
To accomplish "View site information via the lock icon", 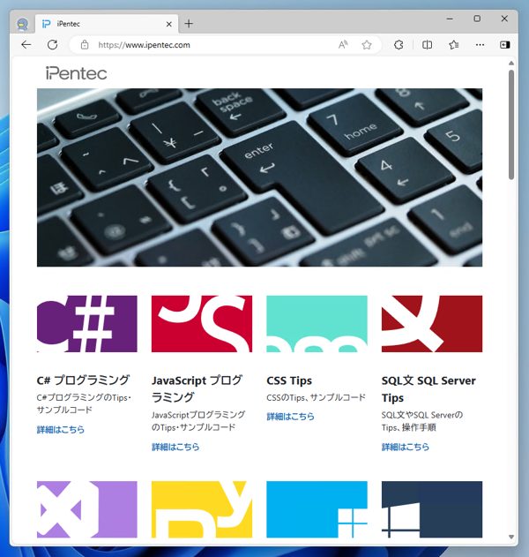I will 85,45.
